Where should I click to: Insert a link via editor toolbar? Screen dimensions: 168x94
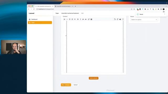click(x=89, y=19)
